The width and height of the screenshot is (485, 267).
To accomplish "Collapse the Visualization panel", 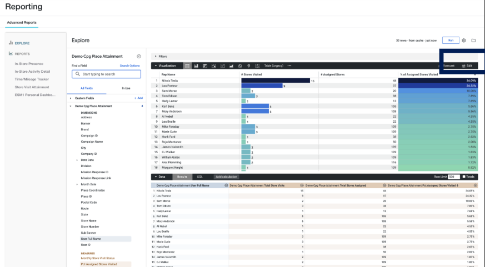I will click(x=156, y=66).
